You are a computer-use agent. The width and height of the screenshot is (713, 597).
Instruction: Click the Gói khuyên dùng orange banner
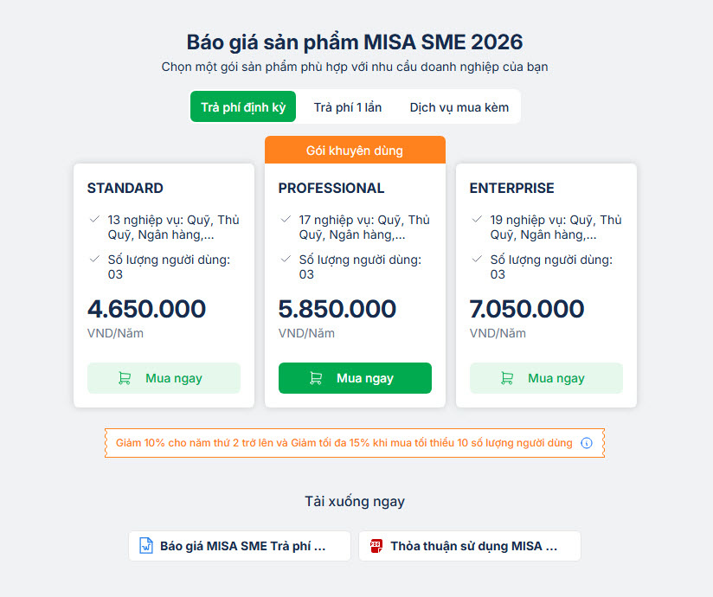pos(355,151)
